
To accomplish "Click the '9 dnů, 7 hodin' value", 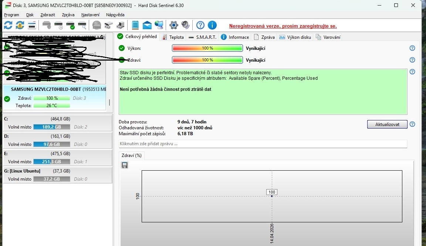I will [x=192, y=122].
